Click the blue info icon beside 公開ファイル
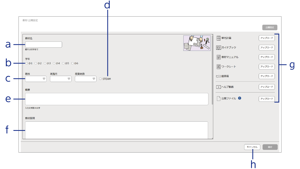 239,98
